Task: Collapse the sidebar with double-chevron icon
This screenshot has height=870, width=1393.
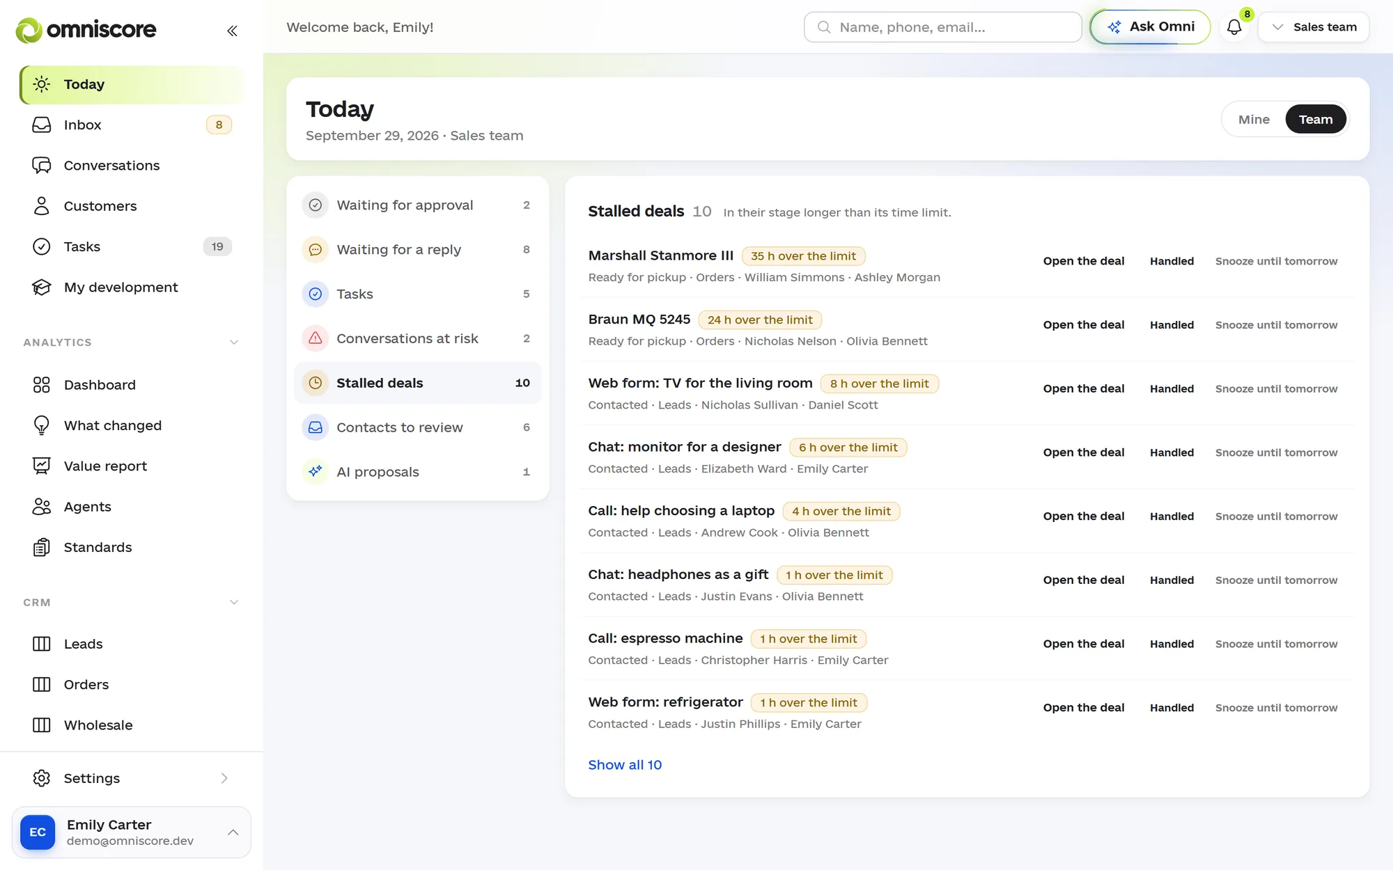Action: tap(232, 31)
